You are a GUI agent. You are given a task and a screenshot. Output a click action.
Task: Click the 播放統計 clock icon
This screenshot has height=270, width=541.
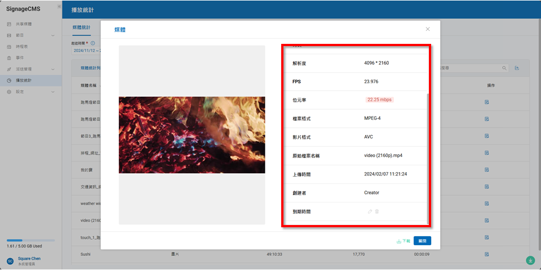coord(9,80)
